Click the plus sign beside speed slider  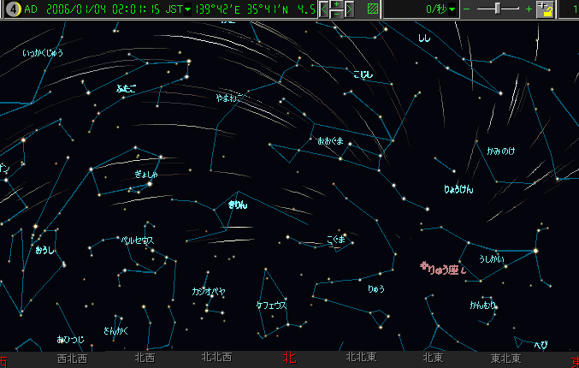coord(529,9)
